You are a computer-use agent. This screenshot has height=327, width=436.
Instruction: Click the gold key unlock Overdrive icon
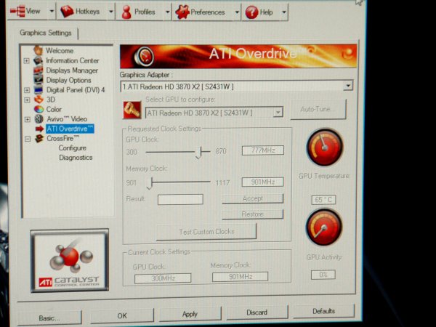point(132,110)
